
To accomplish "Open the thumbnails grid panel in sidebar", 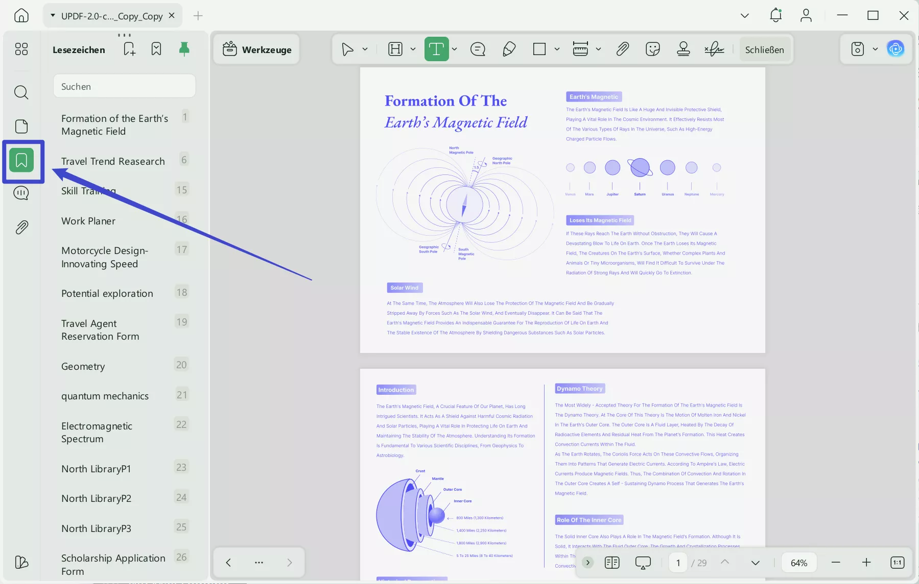I will 21,49.
